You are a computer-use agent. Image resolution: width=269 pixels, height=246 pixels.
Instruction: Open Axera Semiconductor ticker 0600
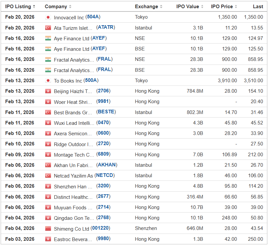coord(103,133)
